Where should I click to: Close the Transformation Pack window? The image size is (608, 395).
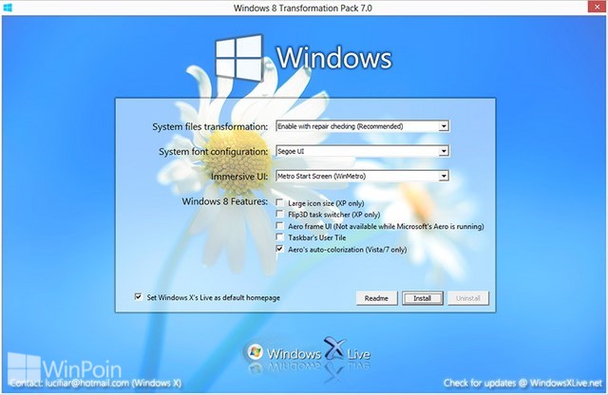tap(597, 7)
